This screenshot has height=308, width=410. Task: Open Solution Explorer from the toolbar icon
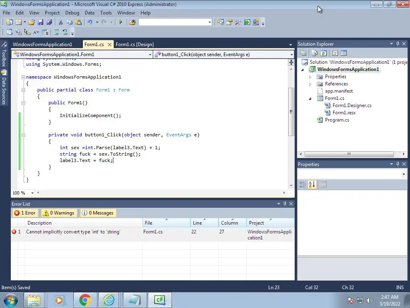[x=221, y=22]
